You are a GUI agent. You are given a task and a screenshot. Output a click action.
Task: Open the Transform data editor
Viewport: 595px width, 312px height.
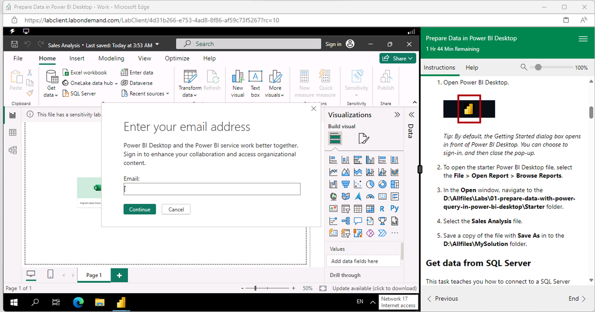click(190, 84)
